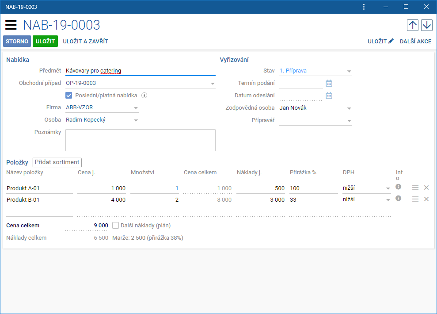437x314 pixels.
Task: Uncheck Poslední/platná nabídka checkbox
Action: tap(69, 96)
